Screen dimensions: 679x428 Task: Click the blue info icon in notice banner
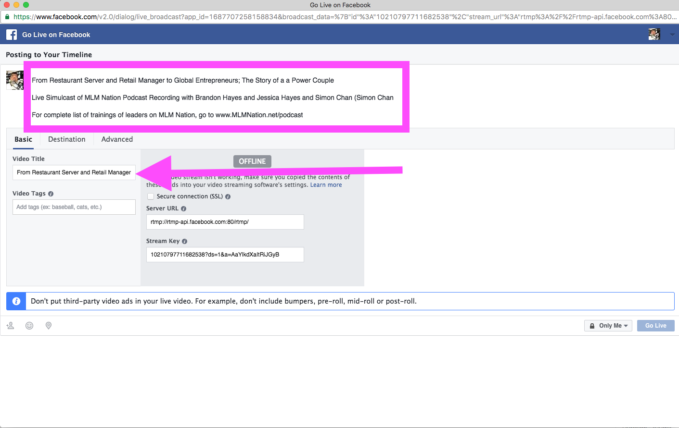[x=16, y=301]
